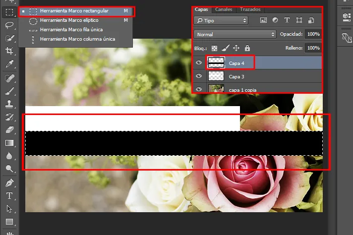
Task: Open the 3D panel icon in dock
Action: tap(347, 17)
